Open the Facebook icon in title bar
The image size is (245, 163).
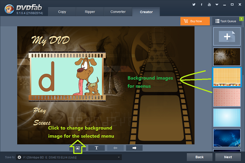coord(202,4)
